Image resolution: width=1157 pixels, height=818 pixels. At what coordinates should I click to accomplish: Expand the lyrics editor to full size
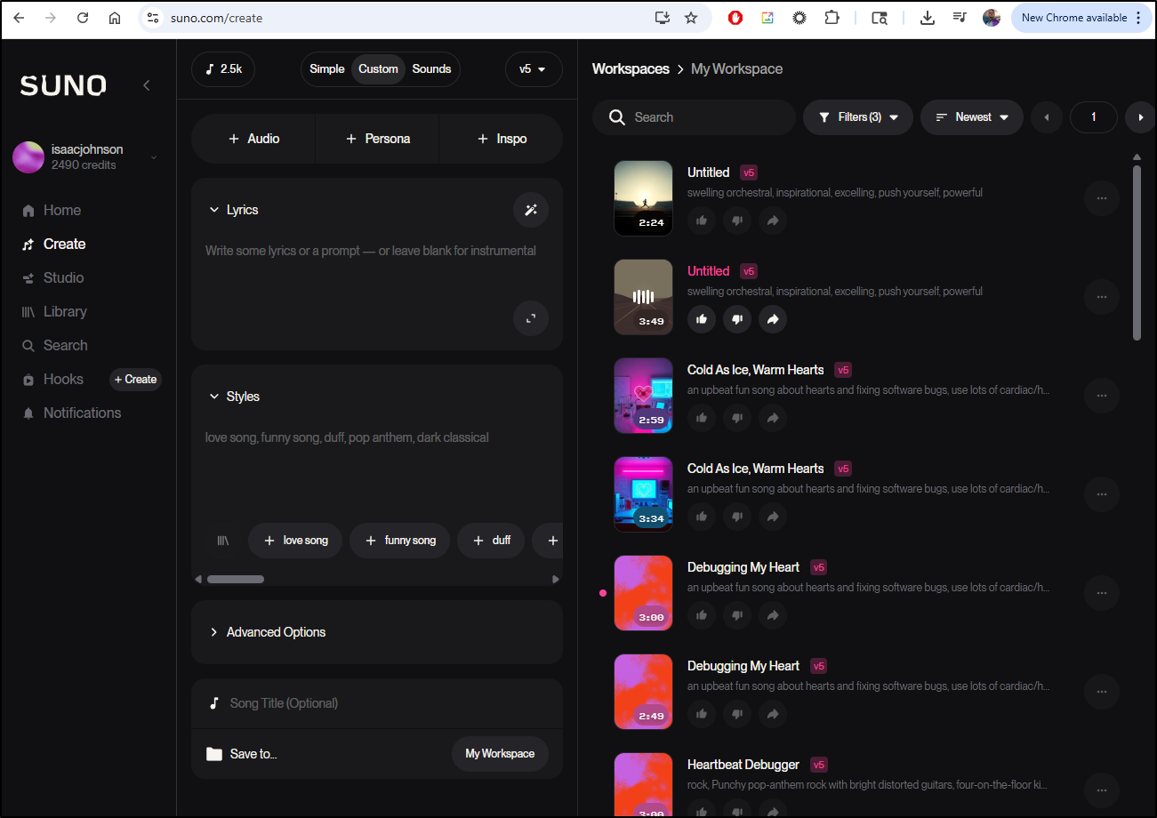click(x=531, y=318)
